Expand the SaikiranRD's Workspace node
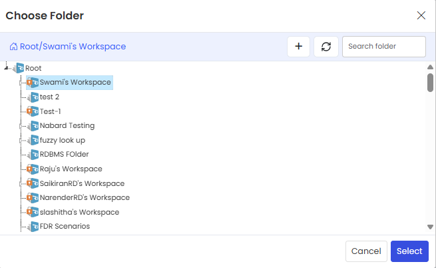 (21, 184)
